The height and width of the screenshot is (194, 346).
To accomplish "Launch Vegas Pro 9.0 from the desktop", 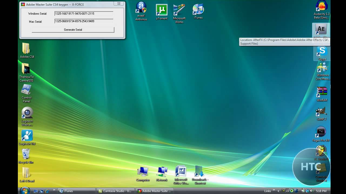I will tap(321, 134).
